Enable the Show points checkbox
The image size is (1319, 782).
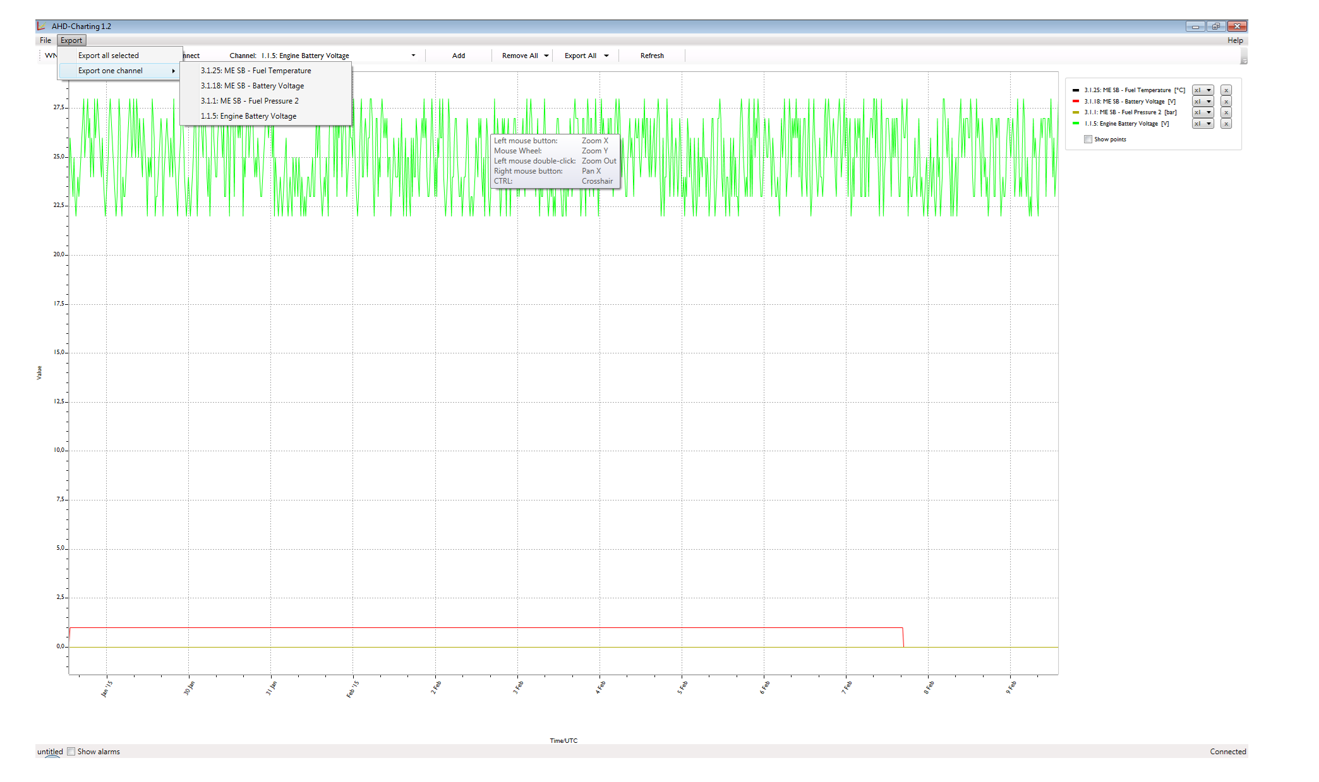1088,139
